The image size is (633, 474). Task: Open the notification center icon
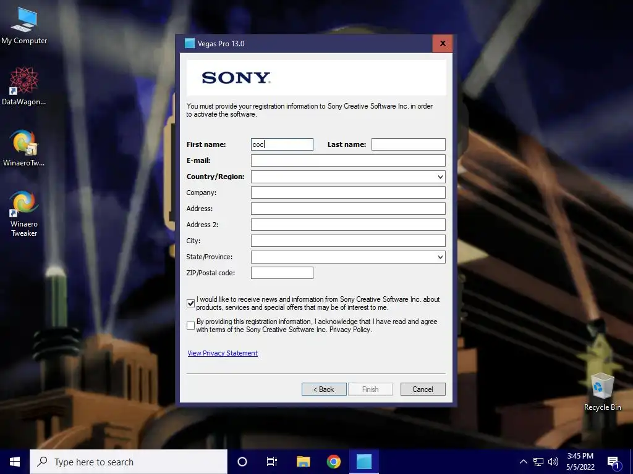(614, 462)
